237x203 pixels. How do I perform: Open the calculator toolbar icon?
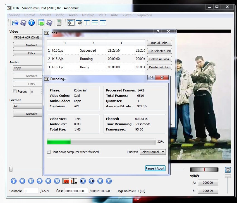tap(59, 23)
